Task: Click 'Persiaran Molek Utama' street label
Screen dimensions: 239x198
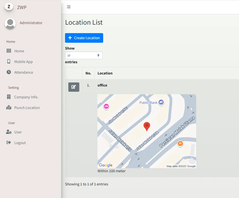Action: coord(177,132)
